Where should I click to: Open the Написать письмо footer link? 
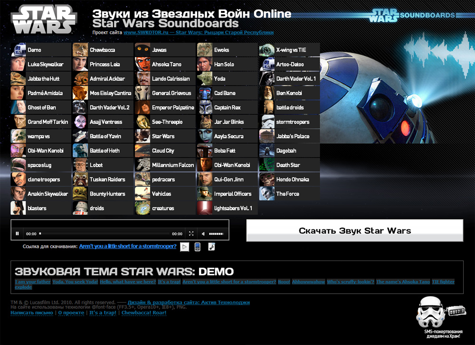(x=32, y=313)
